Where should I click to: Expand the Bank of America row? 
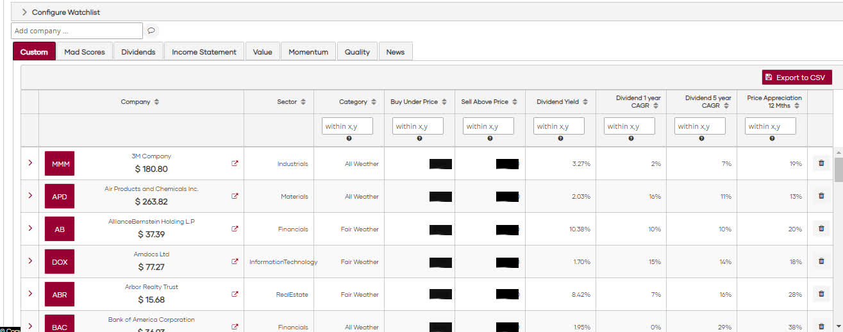tap(30, 326)
